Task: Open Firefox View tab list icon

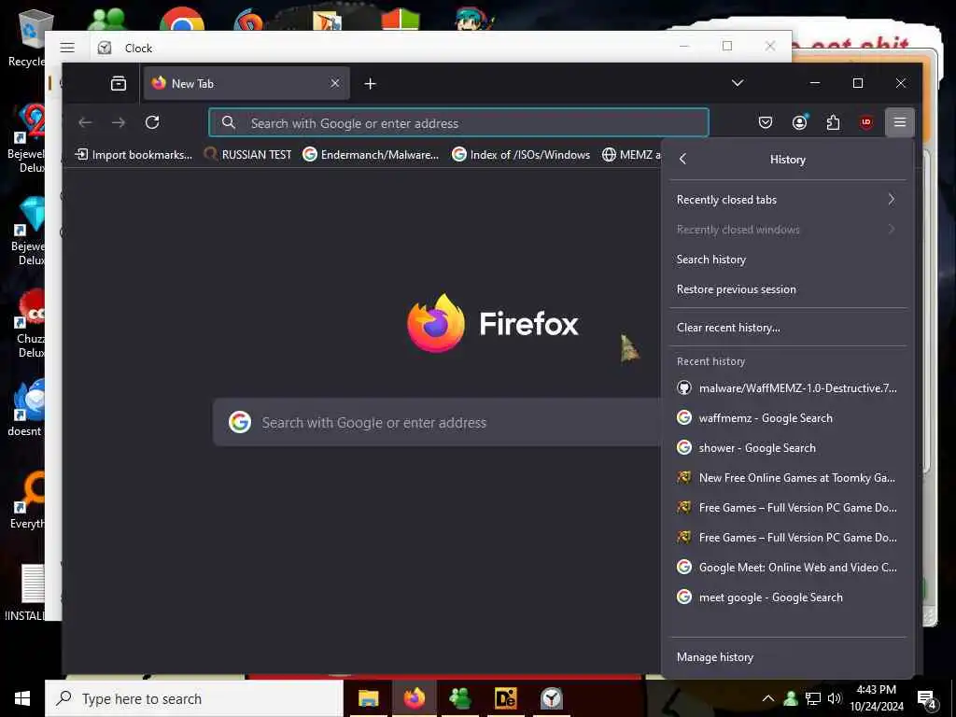Action: pos(119,83)
